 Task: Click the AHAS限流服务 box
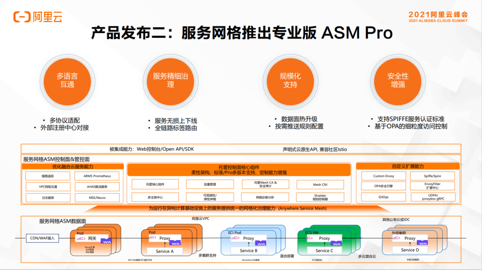(x=97, y=187)
